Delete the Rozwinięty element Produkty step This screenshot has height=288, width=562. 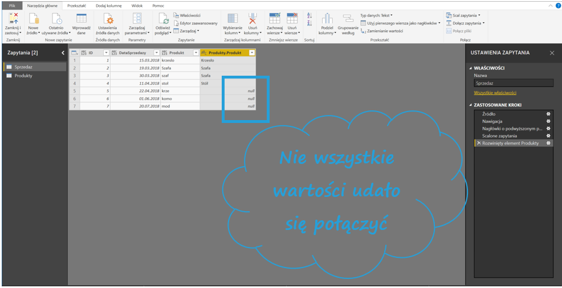478,143
